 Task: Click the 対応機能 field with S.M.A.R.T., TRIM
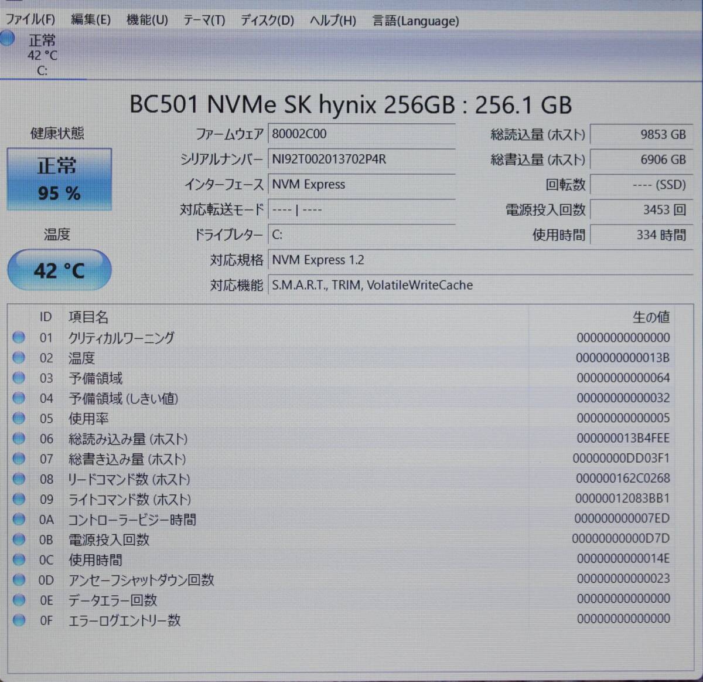click(x=480, y=285)
